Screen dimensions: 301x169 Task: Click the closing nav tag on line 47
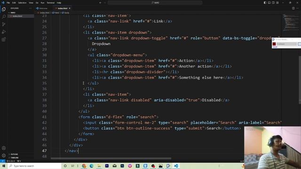click(x=71, y=151)
